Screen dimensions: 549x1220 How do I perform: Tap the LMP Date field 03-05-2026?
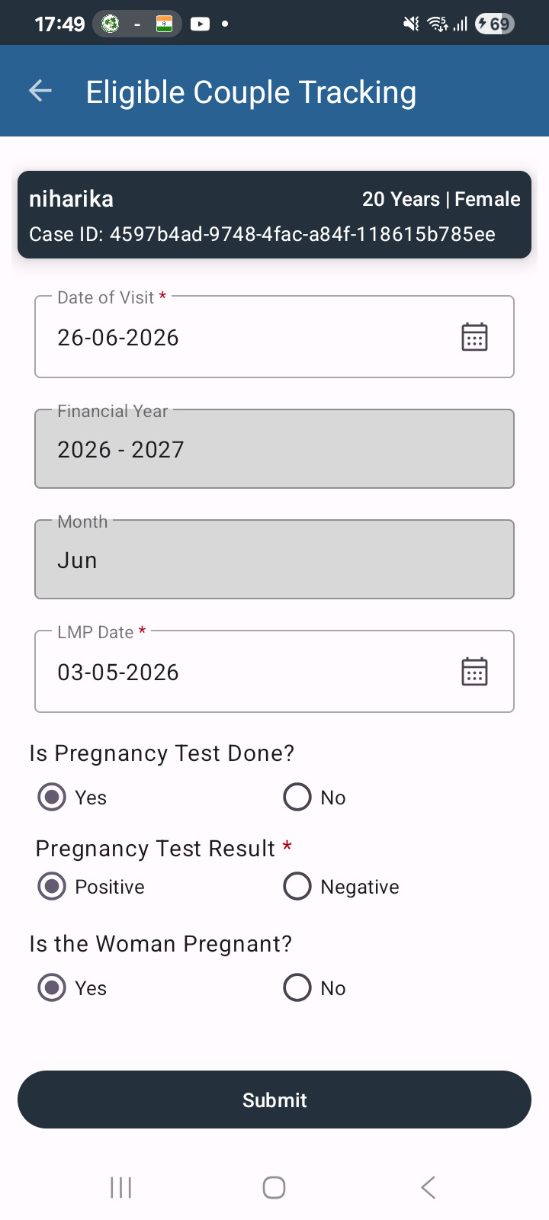pos(274,672)
